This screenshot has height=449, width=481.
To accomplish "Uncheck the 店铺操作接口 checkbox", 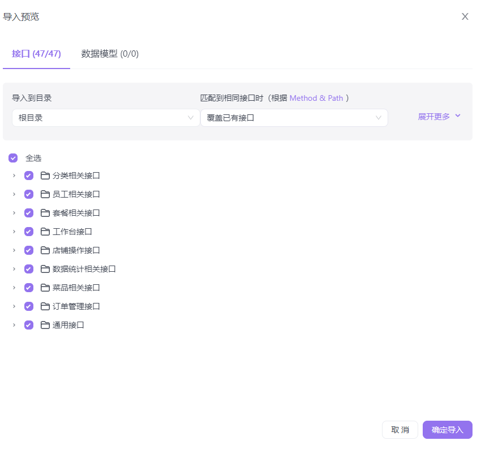I will (29, 250).
